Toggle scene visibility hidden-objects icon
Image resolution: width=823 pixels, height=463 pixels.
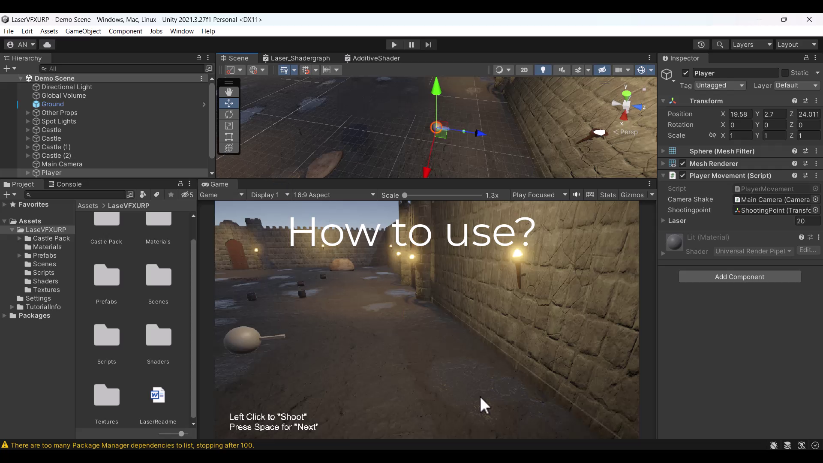pyautogui.click(x=602, y=70)
